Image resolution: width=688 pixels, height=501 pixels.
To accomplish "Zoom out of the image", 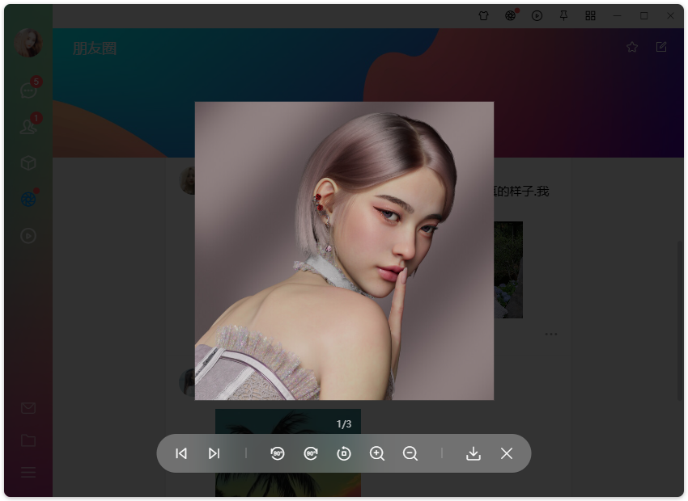I will (x=410, y=453).
